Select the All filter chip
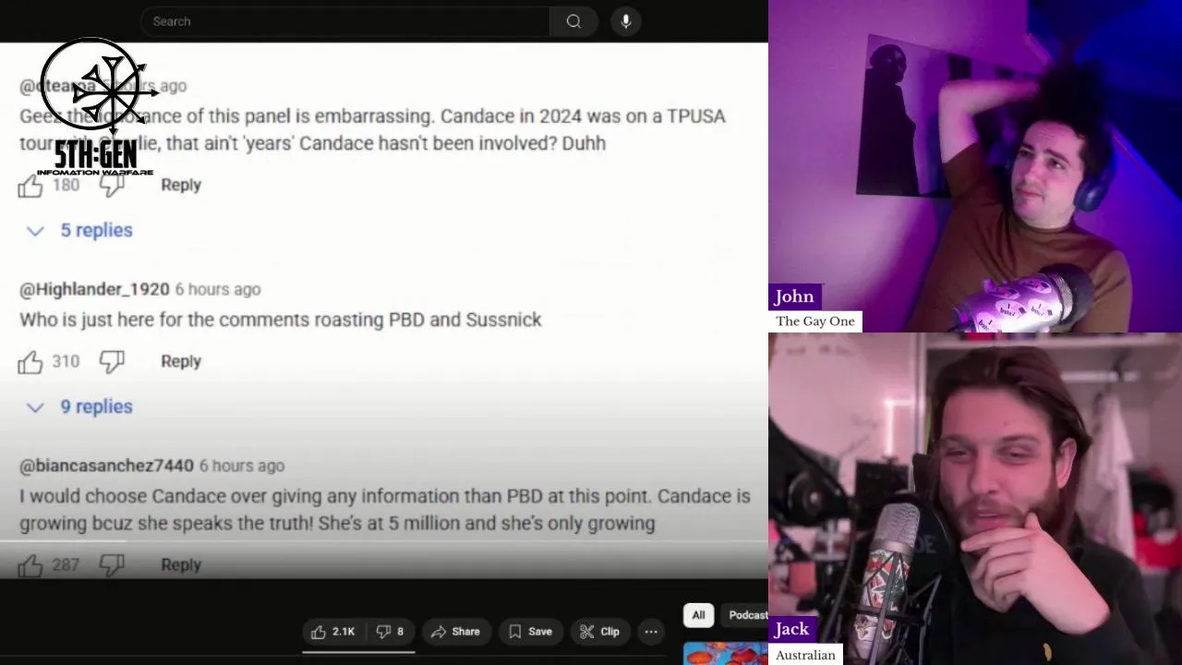 (x=698, y=615)
